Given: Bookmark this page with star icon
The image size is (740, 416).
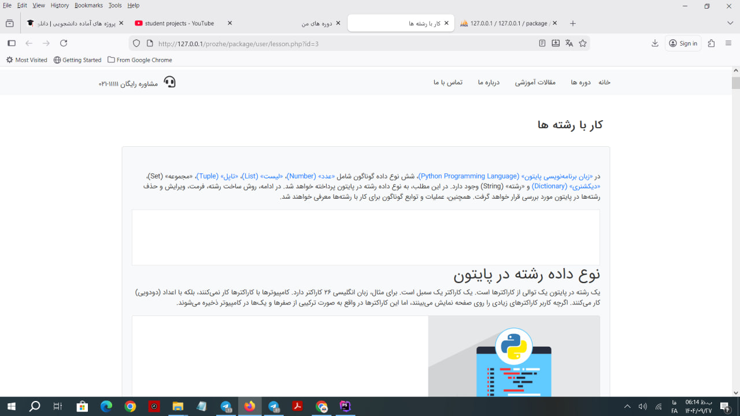Looking at the screenshot, I should tap(583, 43).
